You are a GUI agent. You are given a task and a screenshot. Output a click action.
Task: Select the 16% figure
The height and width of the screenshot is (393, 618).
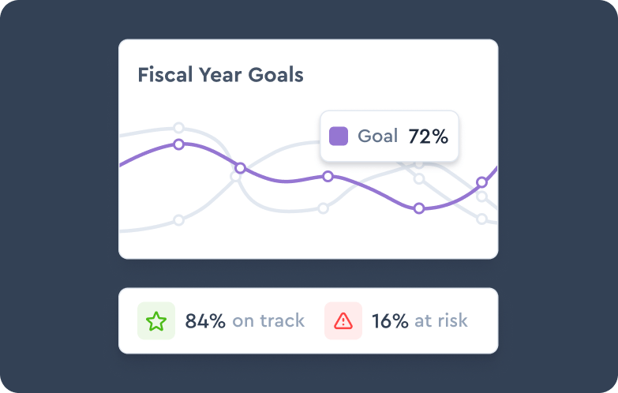pyautogui.click(x=390, y=321)
